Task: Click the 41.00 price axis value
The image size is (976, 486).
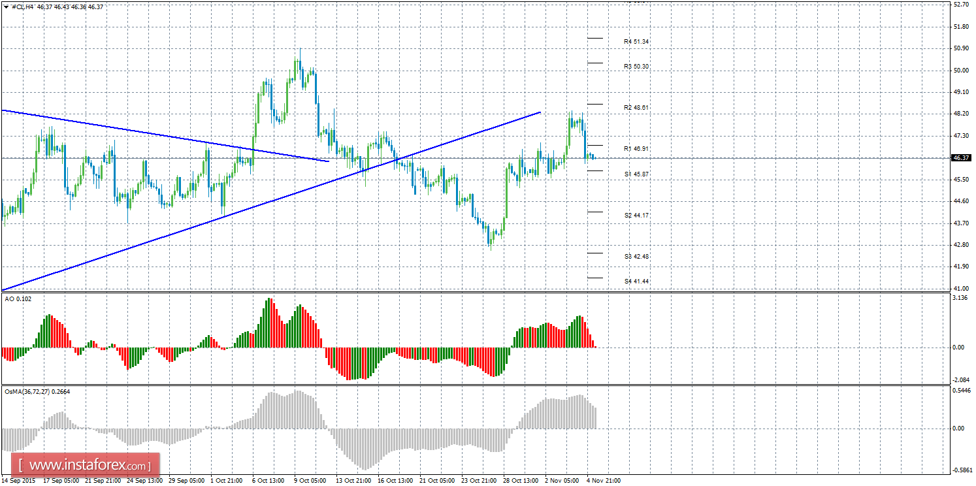Action: tap(960, 288)
